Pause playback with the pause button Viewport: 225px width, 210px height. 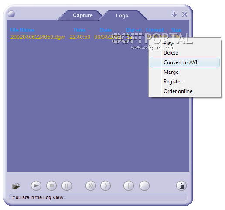(x=67, y=186)
